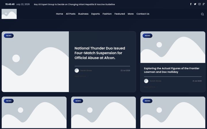Viewport: 207px width, 129px height.
Task: Open the Esports menu item
Action: click(95, 14)
